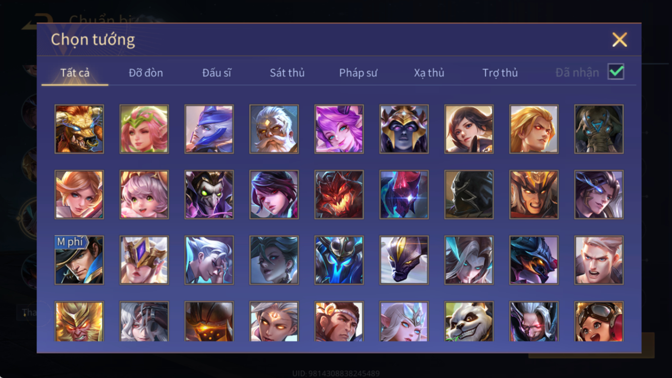
Task: Open the Trợ thủ tab
Action: [x=500, y=73]
